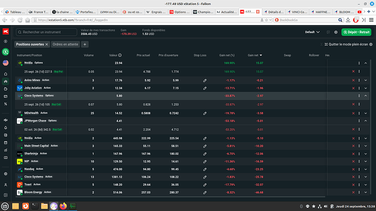Sort by Prix actuel column header
Image resolution: width=376 pixels, height=211 pixels.
[143, 55]
